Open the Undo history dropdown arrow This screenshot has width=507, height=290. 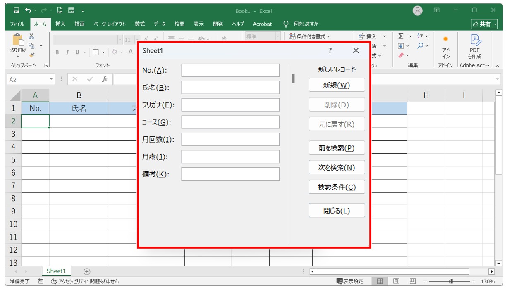[36, 10]
